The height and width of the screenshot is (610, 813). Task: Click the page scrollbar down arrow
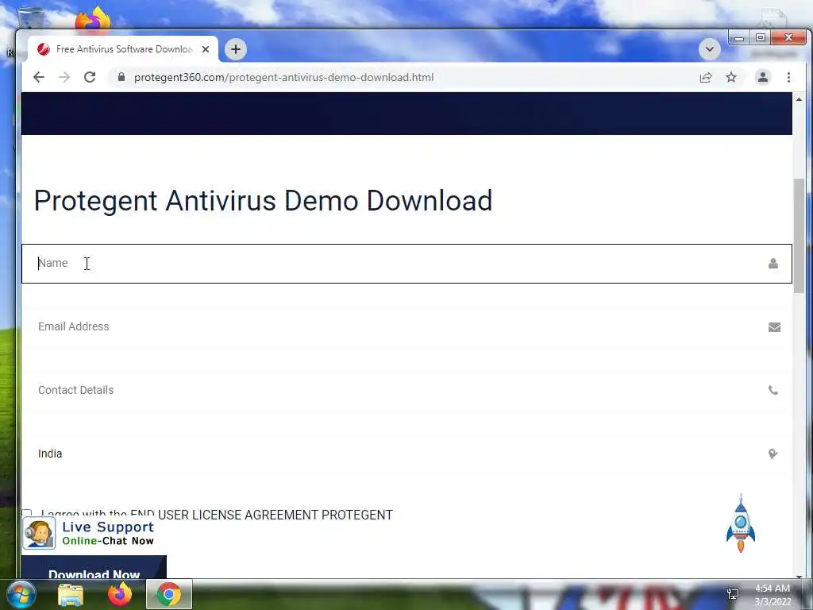[x=799, y=575]
